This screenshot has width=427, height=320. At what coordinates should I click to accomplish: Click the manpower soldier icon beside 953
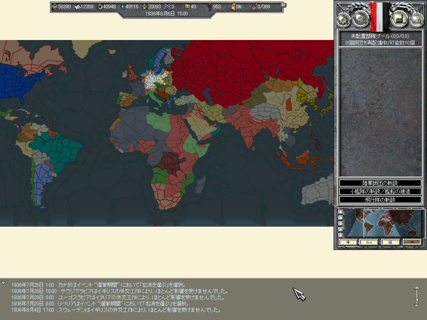click(209, 7)
